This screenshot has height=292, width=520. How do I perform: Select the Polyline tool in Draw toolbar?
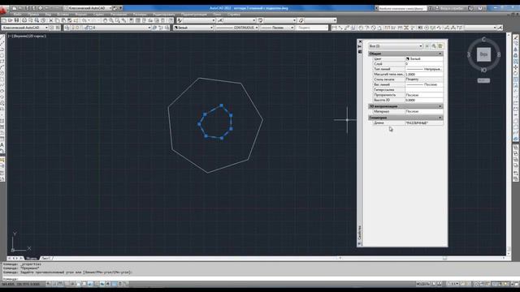tap(2, 49)
